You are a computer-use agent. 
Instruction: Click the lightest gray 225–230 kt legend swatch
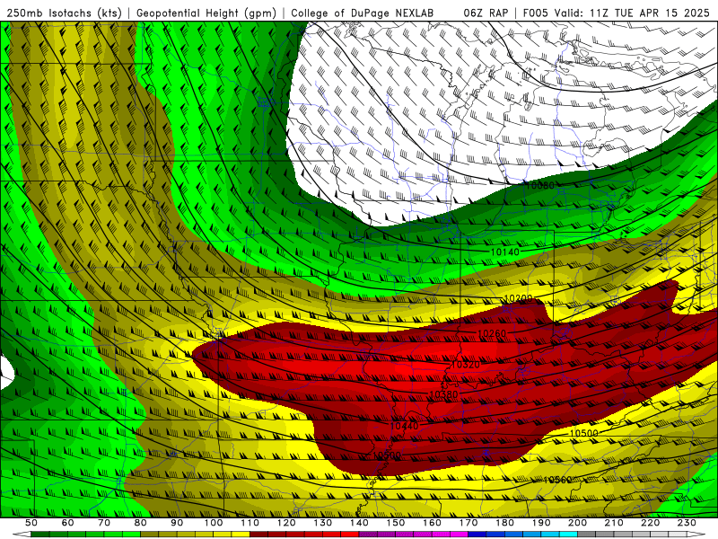(678, 534)
